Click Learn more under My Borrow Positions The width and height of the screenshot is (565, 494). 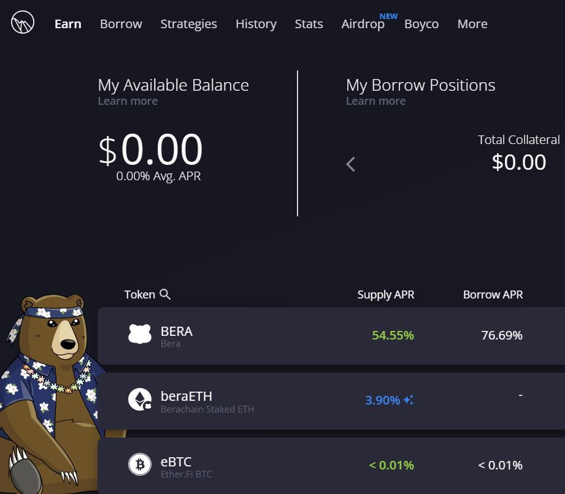pos(375,101)
